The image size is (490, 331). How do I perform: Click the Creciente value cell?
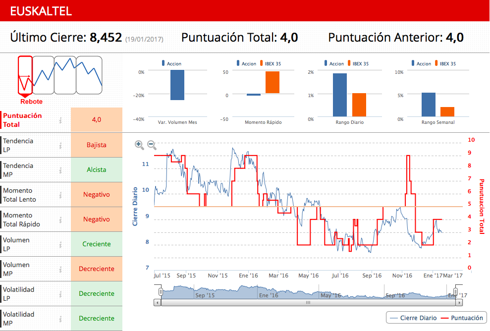click(97, 244)
